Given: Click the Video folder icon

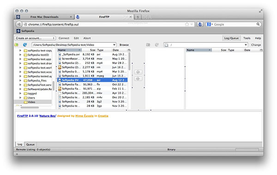Looking at the screenshot, I should point(25,102).
